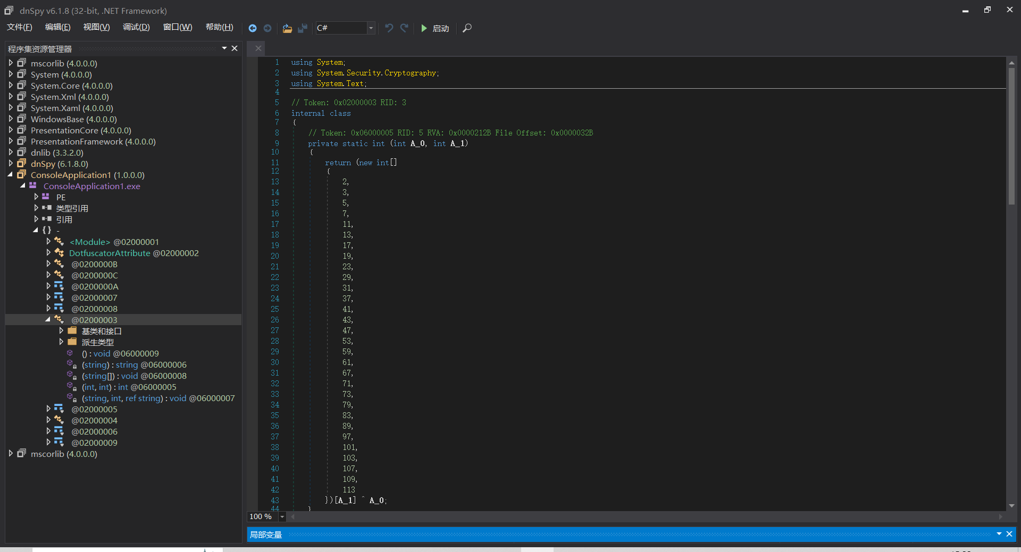This screenshot has width=1021, height=552.
Task: Select PresentationCore (4.0.0.0) assembly
Action: click(x=81, y=130)
